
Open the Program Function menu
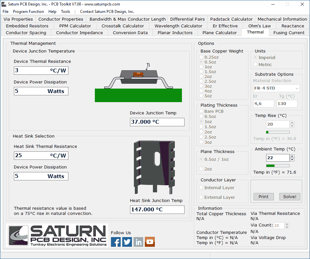[28, 12]
